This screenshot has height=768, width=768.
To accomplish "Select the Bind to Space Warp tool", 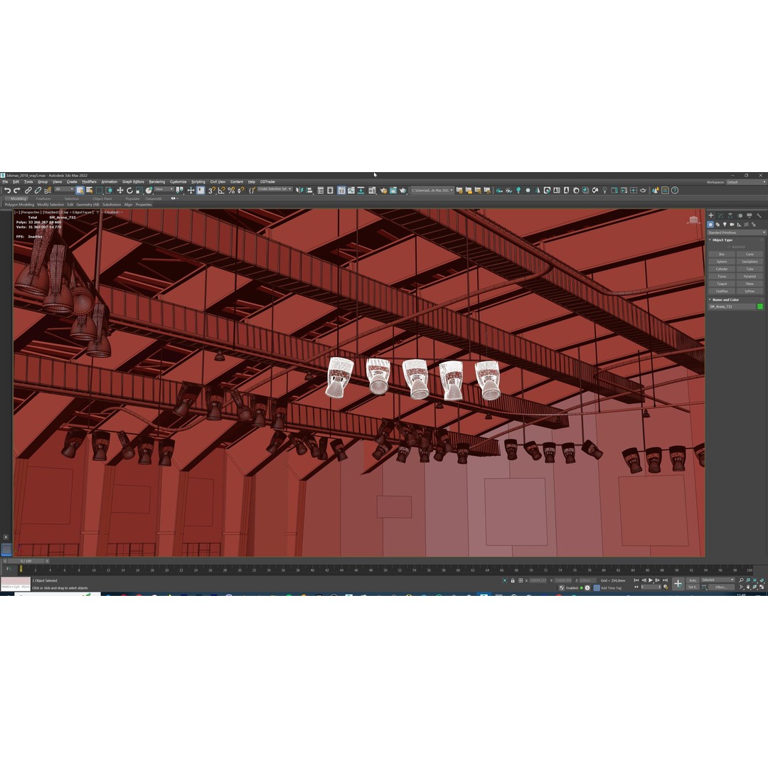I will tap(48, 191).
